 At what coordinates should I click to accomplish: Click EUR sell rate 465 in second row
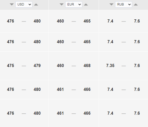coord(87,42)
